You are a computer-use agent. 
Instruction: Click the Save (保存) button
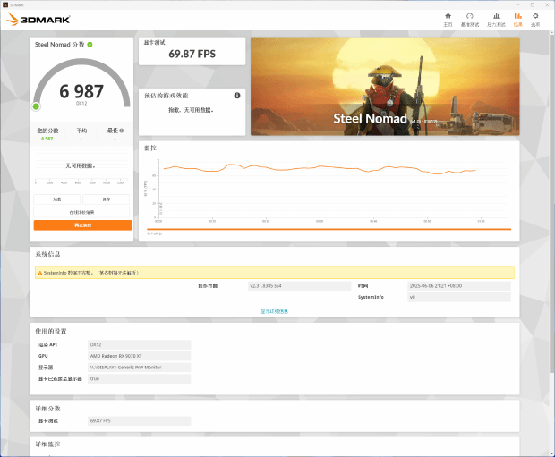(106, 199)
